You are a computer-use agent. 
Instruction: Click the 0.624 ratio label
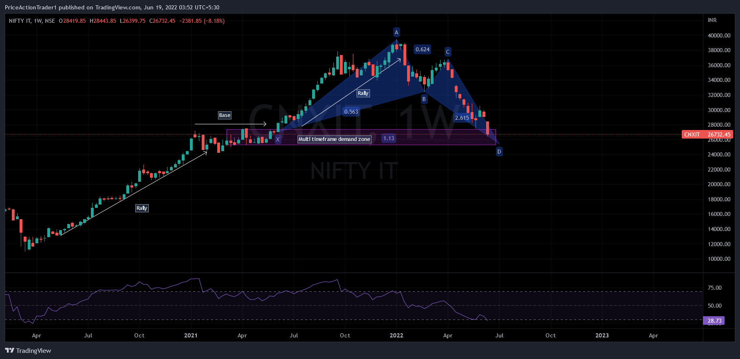pyautogui.click(x=423, y=49)
